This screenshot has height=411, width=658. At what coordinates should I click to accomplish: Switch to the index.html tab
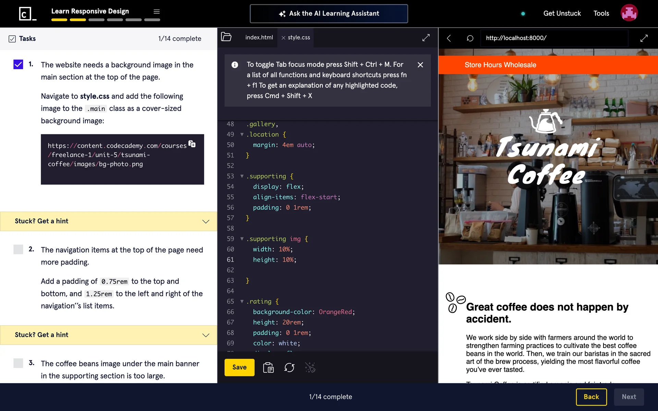click(x=259, y=37)
